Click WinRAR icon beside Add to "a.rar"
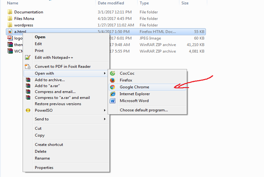The image size is (264, 177). (28, 86)
